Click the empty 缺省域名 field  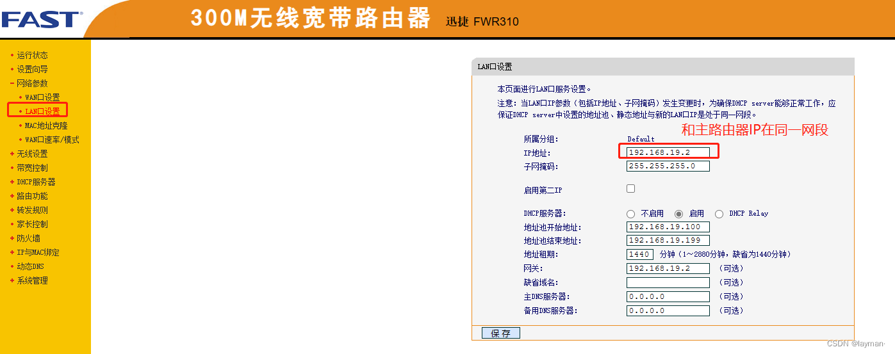(668, 282)
